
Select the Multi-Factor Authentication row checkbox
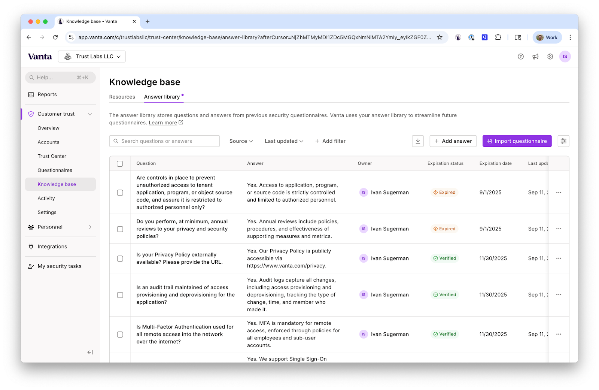(120, 334)
